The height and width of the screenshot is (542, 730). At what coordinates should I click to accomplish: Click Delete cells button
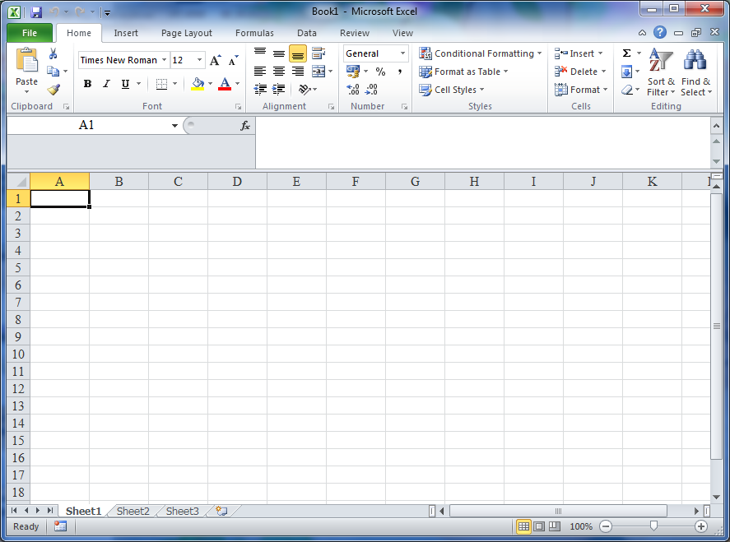click(x=580, y=72)
